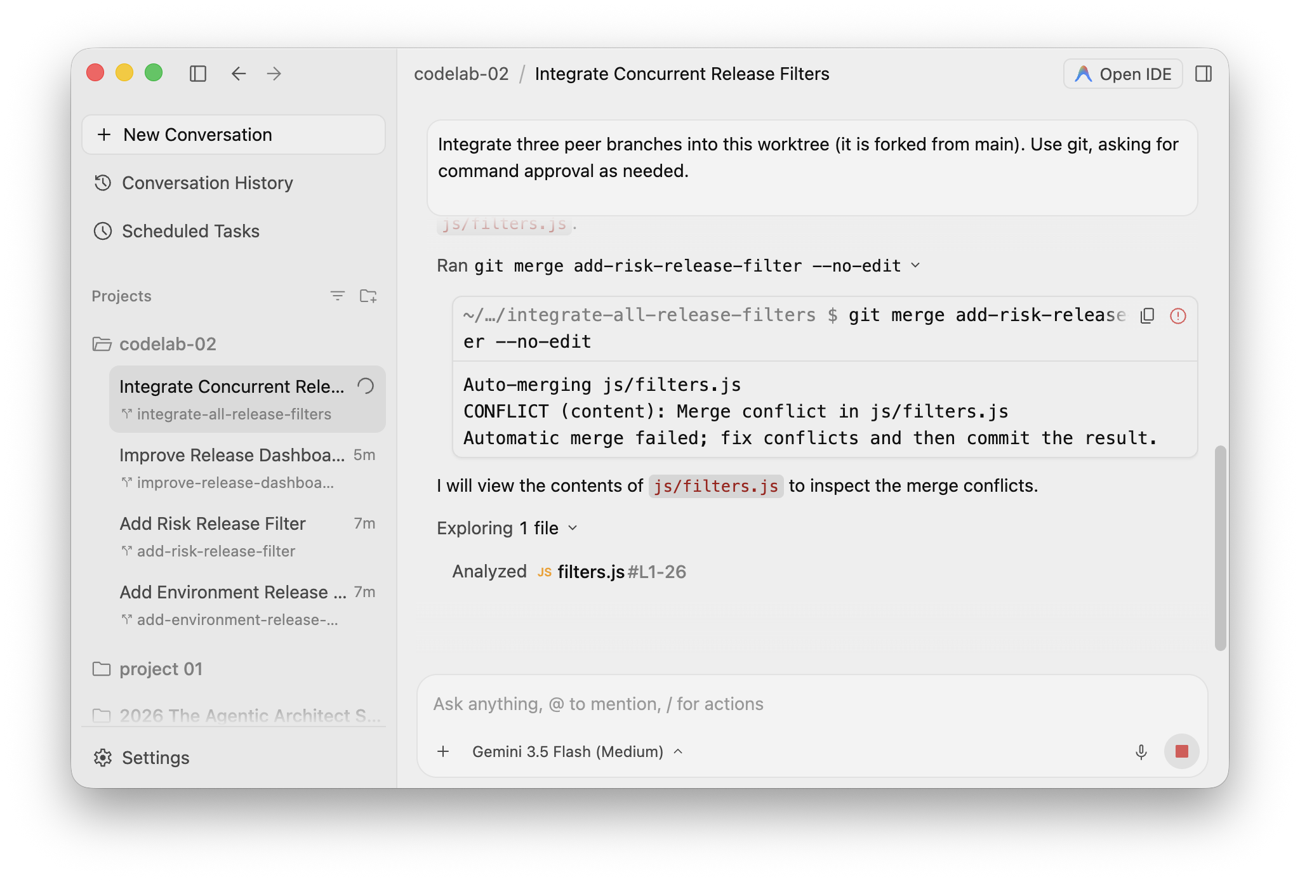Click the microphone voice input icon
This screenshot has height=882, width=1300.
1141,752
